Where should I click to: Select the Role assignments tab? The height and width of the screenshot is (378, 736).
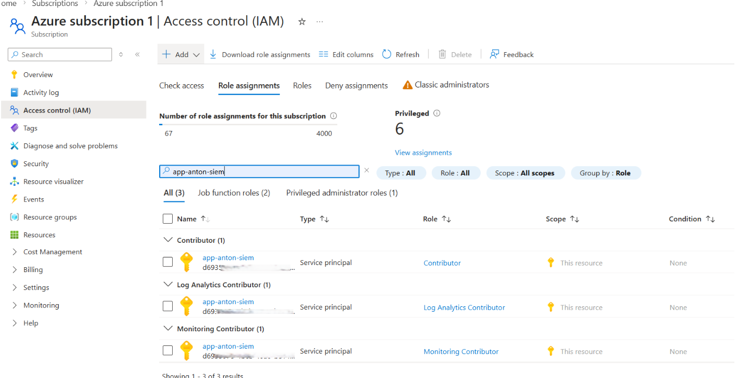(x=249, y=85)
